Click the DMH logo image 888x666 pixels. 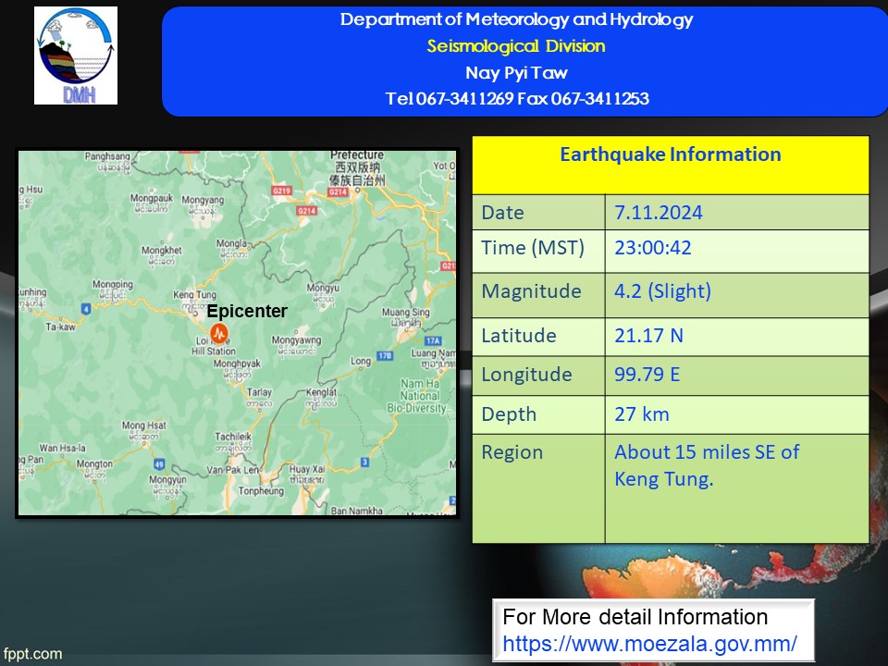pos(76,55)
